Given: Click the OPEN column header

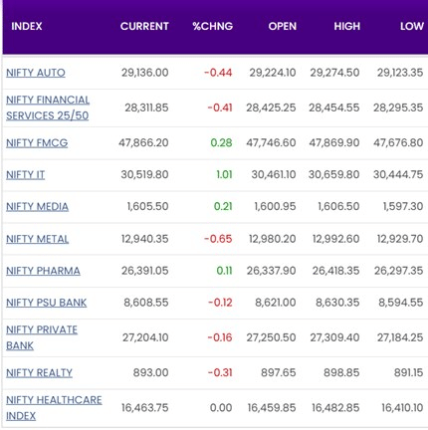Looking at the screenshot, I should tap(283, 26).
